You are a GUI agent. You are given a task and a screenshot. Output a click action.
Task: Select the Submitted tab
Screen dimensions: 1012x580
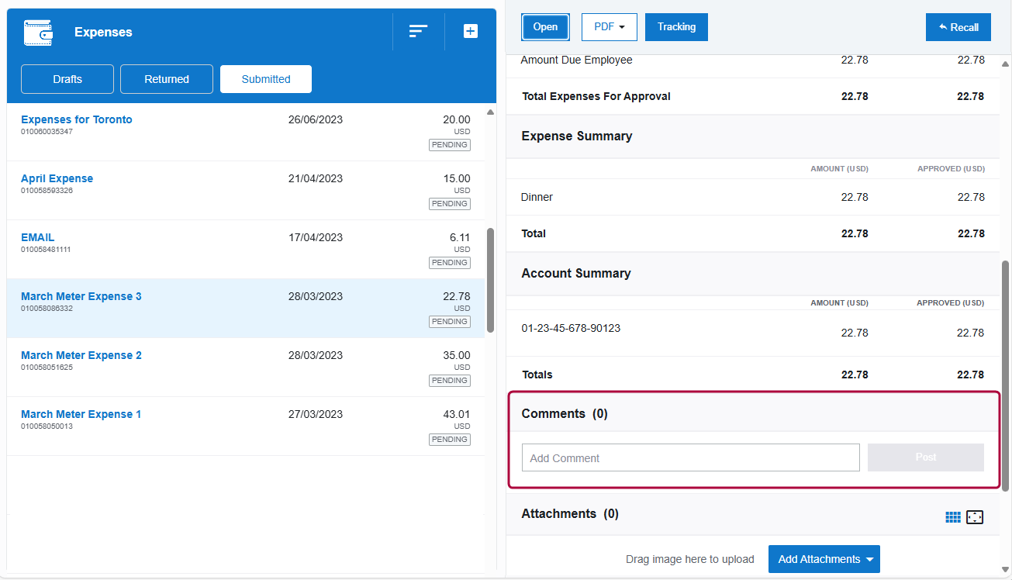(x=266, y=79)
